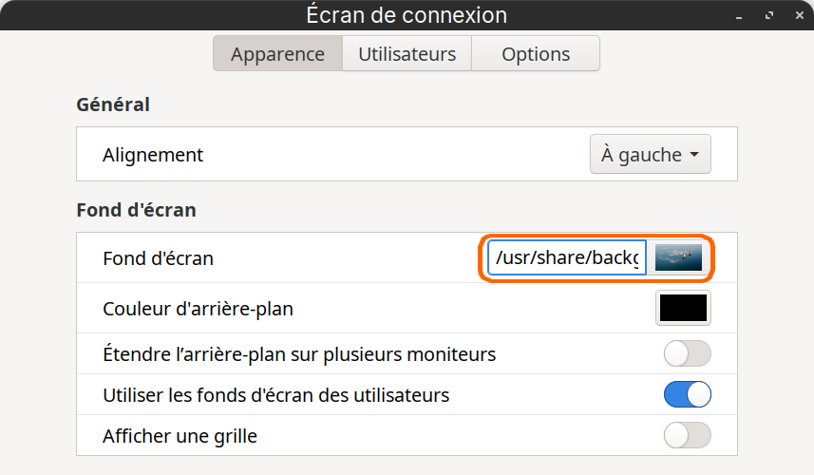Switch to the Options tab
Viewport: 814px width, 475px height.
pyautogui.click(x=536, y=53)
